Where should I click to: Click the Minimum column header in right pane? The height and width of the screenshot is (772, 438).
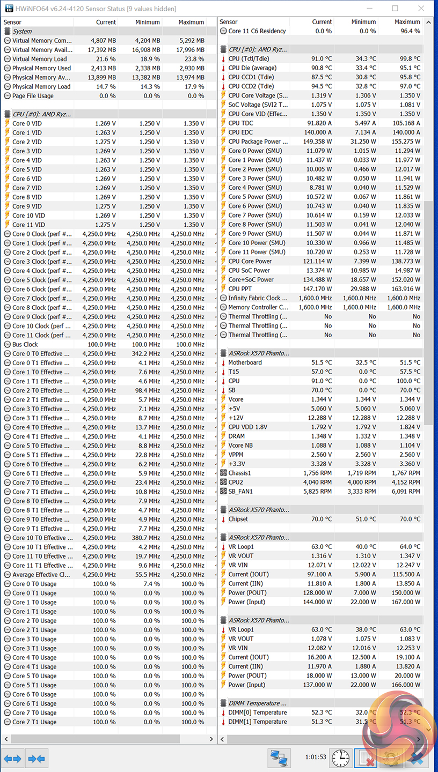(355, 22)
